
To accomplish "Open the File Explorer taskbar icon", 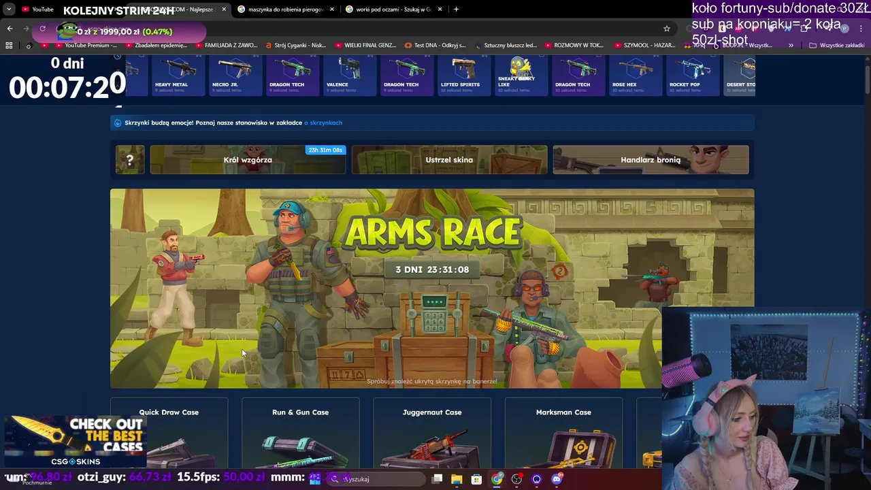I will (x=457, y=479).
